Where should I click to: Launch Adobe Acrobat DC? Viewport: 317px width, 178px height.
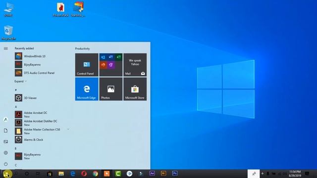click(x=42, y=114)
